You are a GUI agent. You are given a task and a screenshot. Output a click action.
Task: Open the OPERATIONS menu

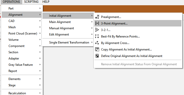coord(11,2)
